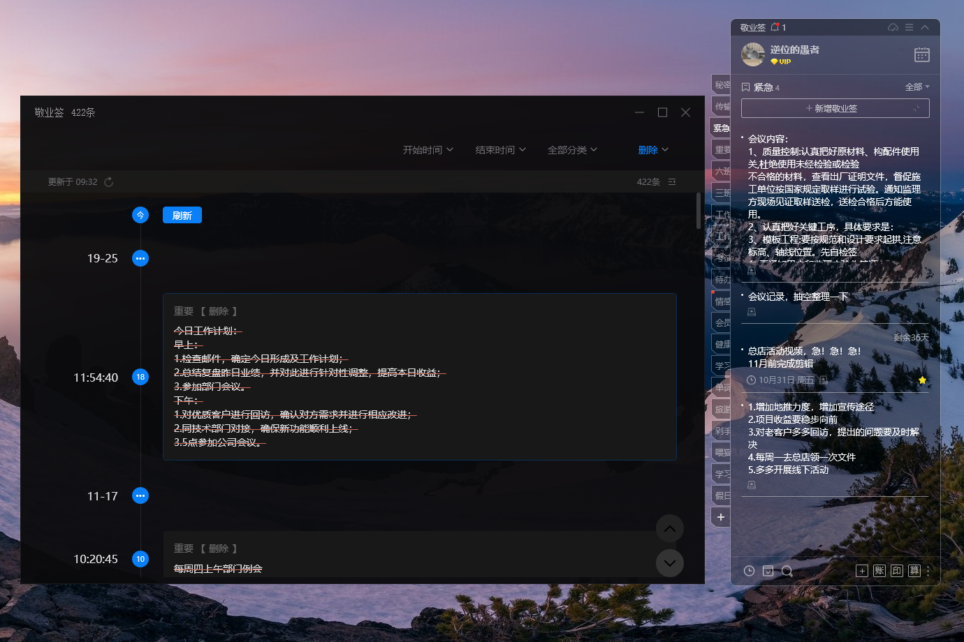Click the user avatar 逆位的愚者
Viewport: 964px width, 642px height.
click(753, 54)
